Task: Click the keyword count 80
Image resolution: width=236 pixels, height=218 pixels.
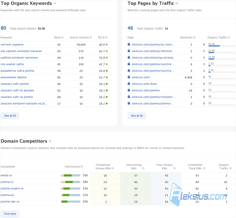Action: [x=4, y=28]
